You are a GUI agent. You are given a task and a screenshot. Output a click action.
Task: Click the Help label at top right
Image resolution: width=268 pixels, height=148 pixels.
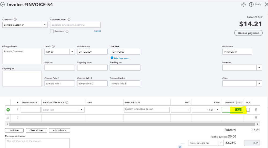[258, 5]
